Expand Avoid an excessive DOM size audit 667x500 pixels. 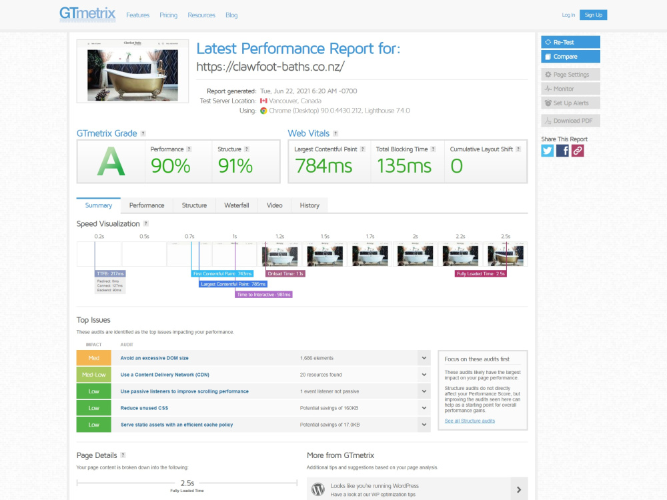pyautogui.click(x=424, y=358)
